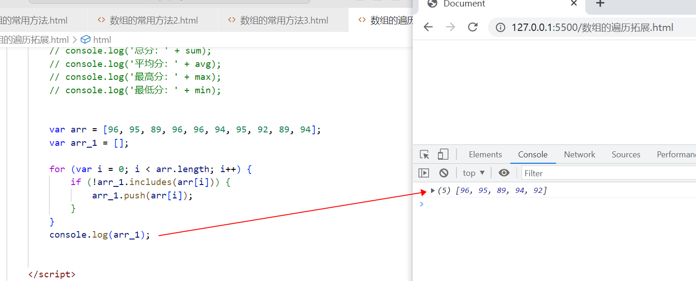Screen dimensions: 696x281
Task: Select the inspect element picker tool
Action: (424, 154)
